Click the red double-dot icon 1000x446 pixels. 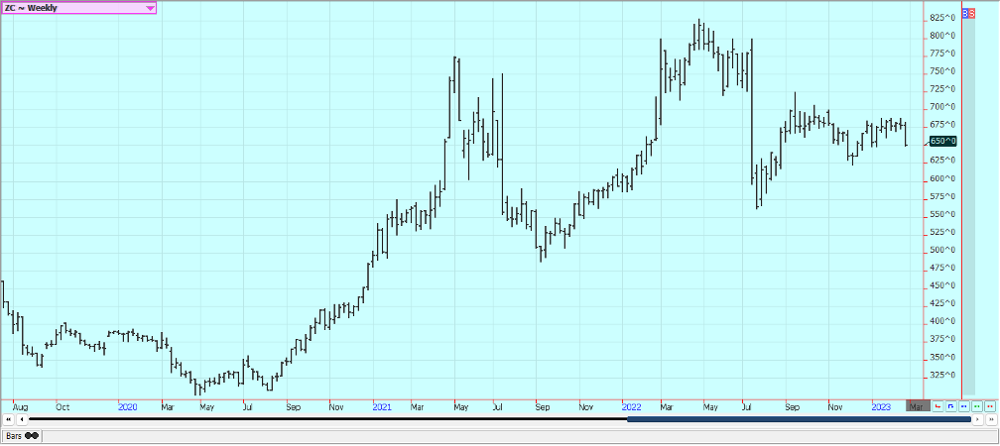pyautogui.click(x=990, y=406)
